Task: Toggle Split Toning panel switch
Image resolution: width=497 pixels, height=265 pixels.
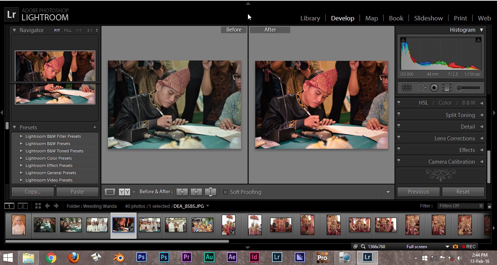Action: pyautogui.click(x=399, y=115)
